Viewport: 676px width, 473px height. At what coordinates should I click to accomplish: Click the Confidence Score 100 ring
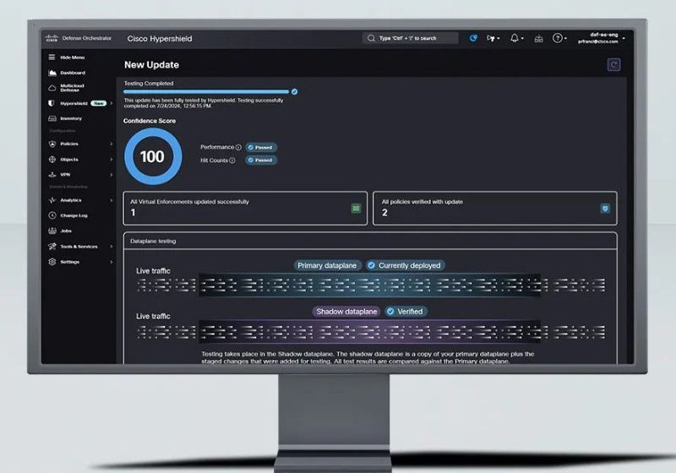tap(153, 156)
